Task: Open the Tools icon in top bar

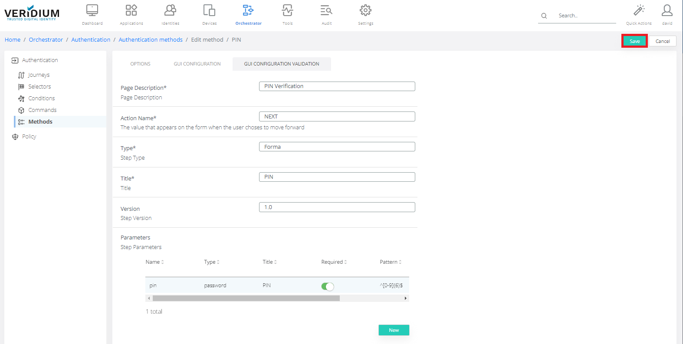Action: coord(287,10)
